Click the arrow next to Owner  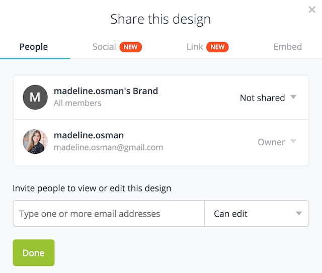tap(294, 142)
